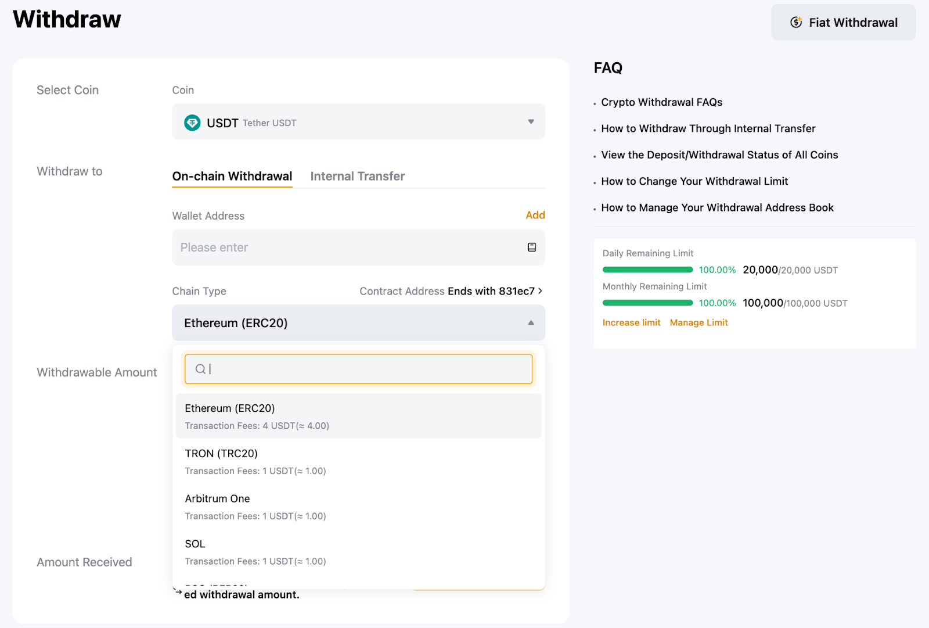Viewport: 929px width, 628px height.
Task: Click the Fiat Withdrawal button
Action: 843,23
